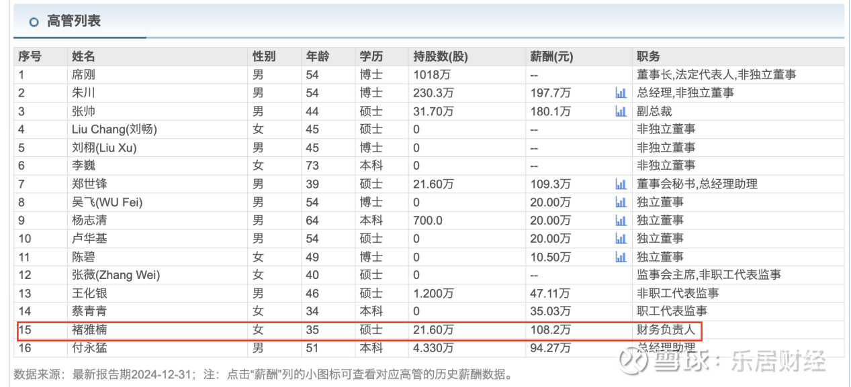Image resolution: width=851 pixels, height=387 pixels.
Task: Select the name 陈碧 in row 11
Action: [83, 256]
